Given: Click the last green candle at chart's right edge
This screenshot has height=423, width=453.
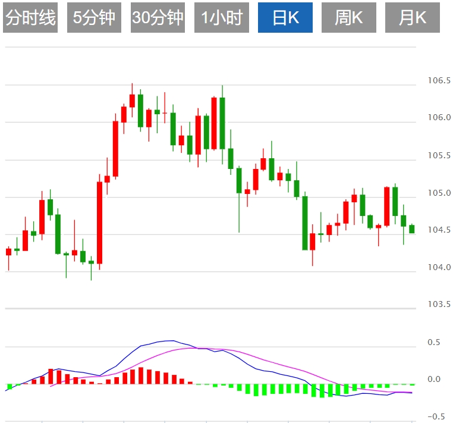Looking at the screenshot, I should tap(412, 229).
